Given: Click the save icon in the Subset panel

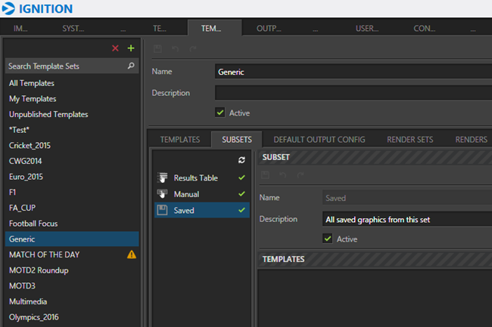Looking at the screenshot, I should pos(265,175).
